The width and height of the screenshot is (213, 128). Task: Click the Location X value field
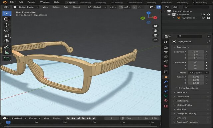[196, 52]
